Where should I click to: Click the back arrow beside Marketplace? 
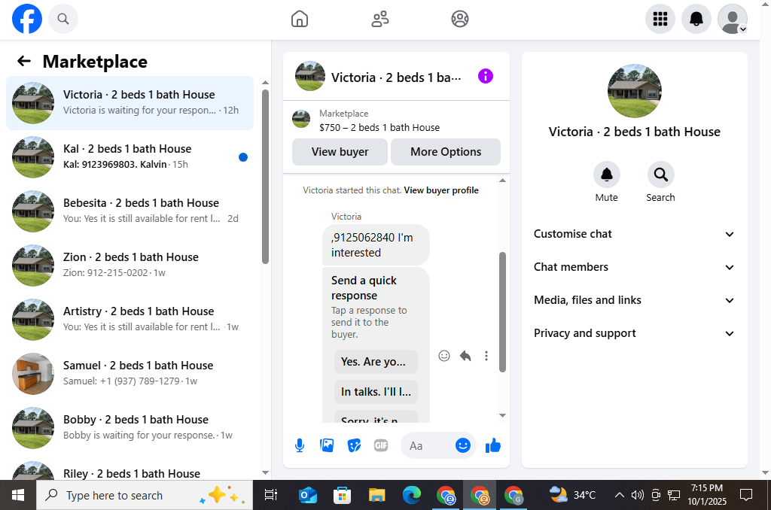point(24,61)
